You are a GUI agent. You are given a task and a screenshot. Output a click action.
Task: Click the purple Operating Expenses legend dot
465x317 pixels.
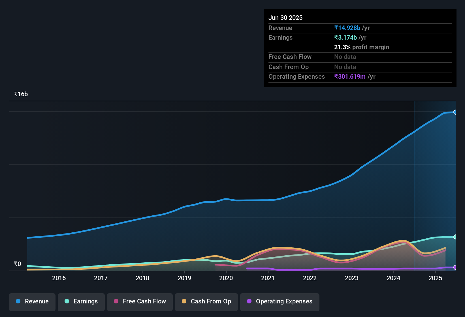pos(249,301)
